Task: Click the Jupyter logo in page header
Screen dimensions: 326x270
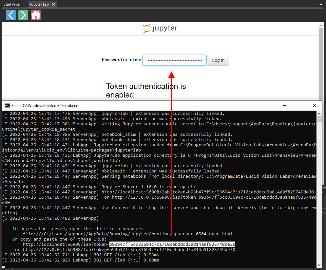Action: [160, 28]
